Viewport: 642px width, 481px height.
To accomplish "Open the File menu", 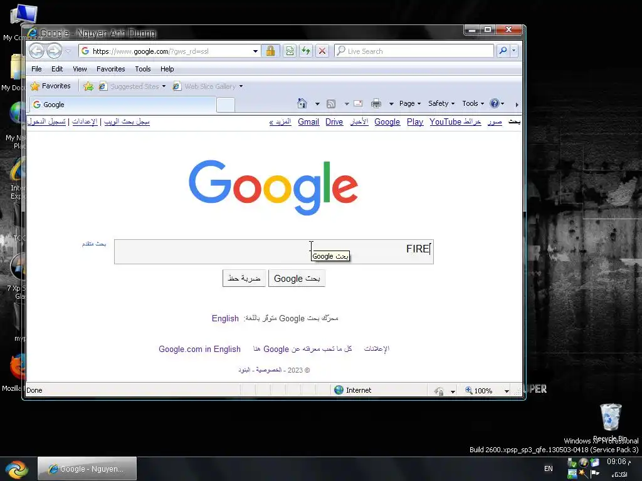I will coord(36,69).
